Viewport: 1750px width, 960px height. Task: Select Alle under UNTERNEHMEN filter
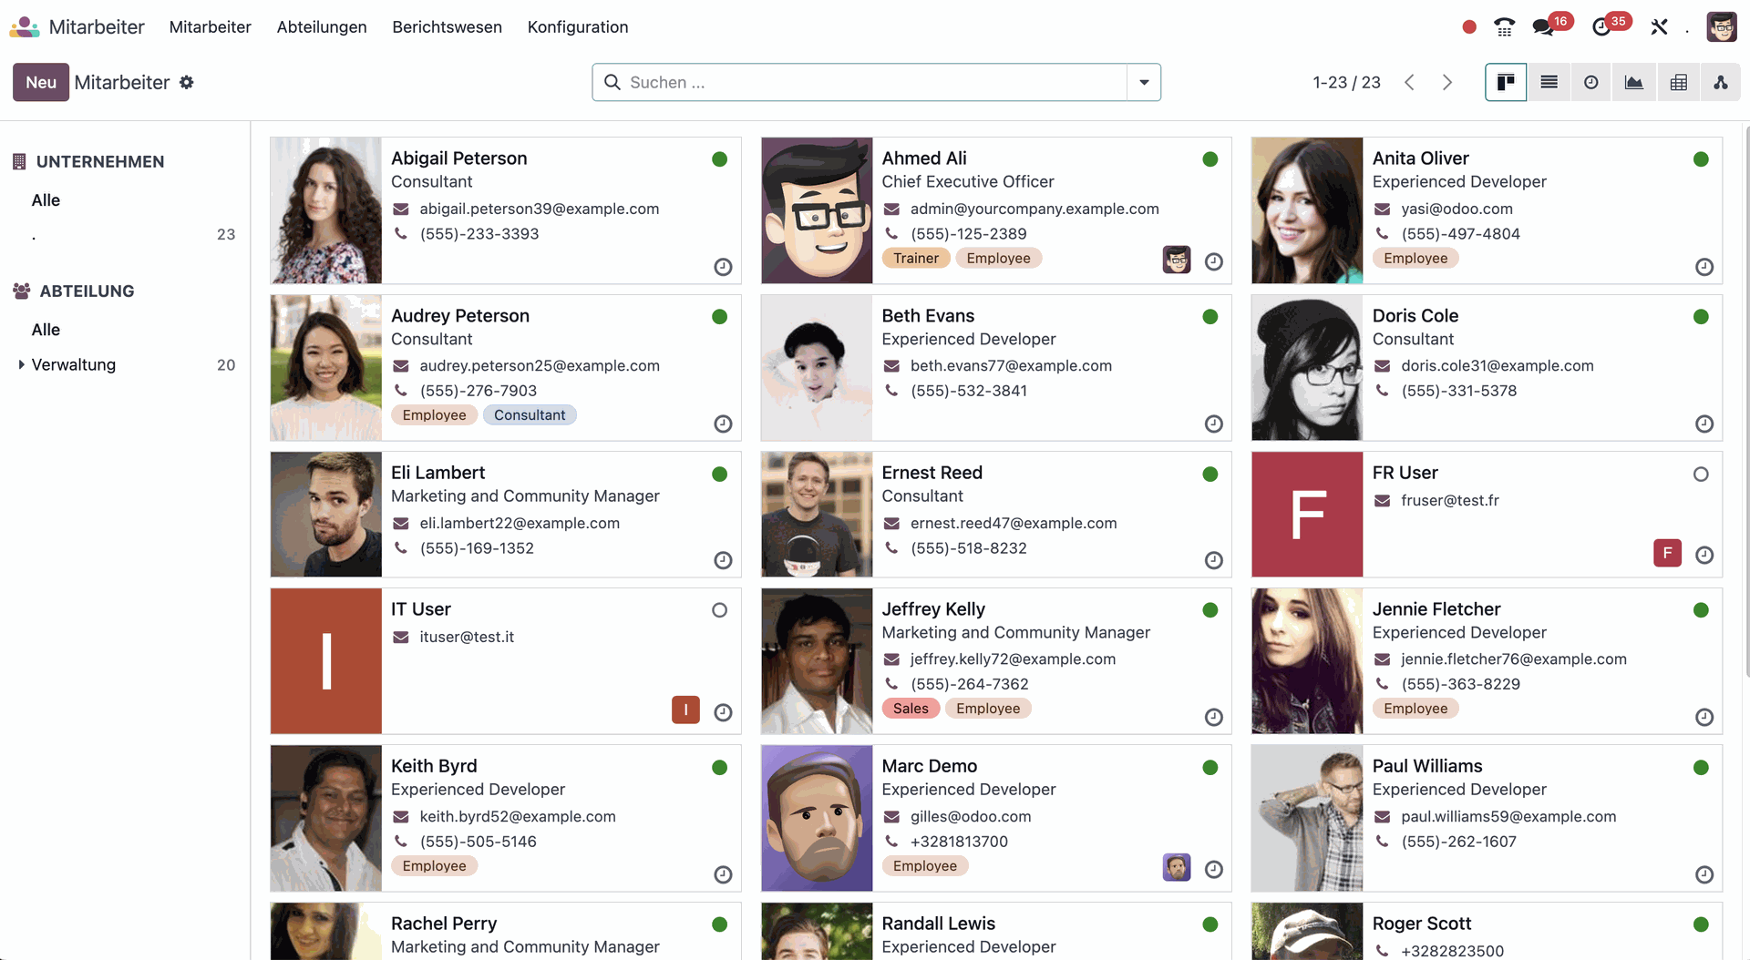click(x=46, y=200)
